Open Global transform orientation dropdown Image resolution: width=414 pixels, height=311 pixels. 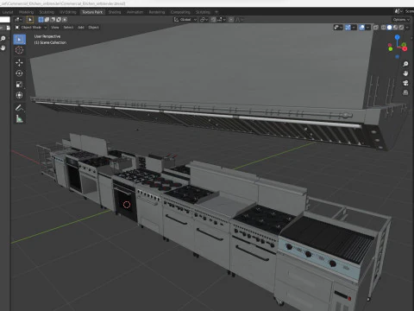point(185,20)
